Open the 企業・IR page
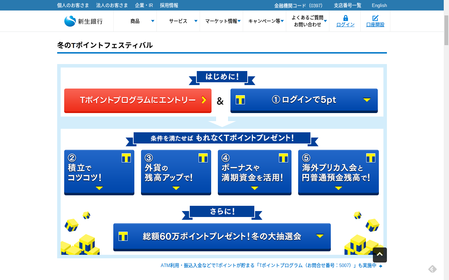The height and width of the screenshot is (280, 449). [144, 5]
